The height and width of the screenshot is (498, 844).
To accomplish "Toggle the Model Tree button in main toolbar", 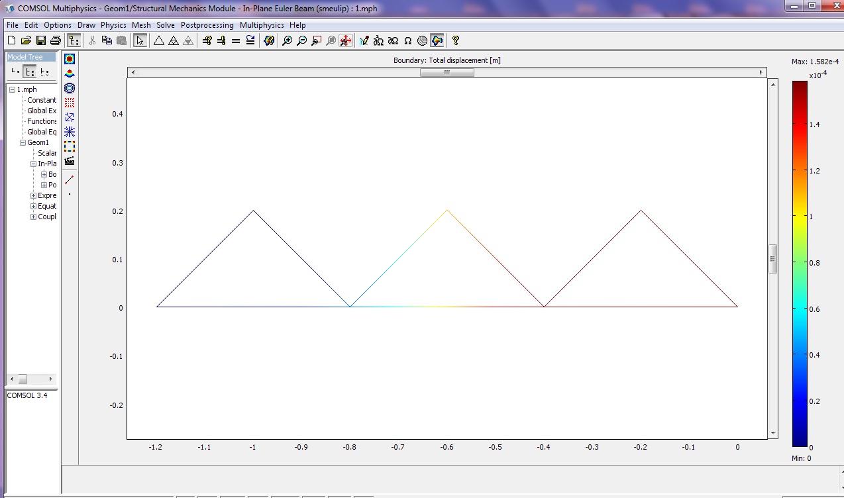I will 74,41.
